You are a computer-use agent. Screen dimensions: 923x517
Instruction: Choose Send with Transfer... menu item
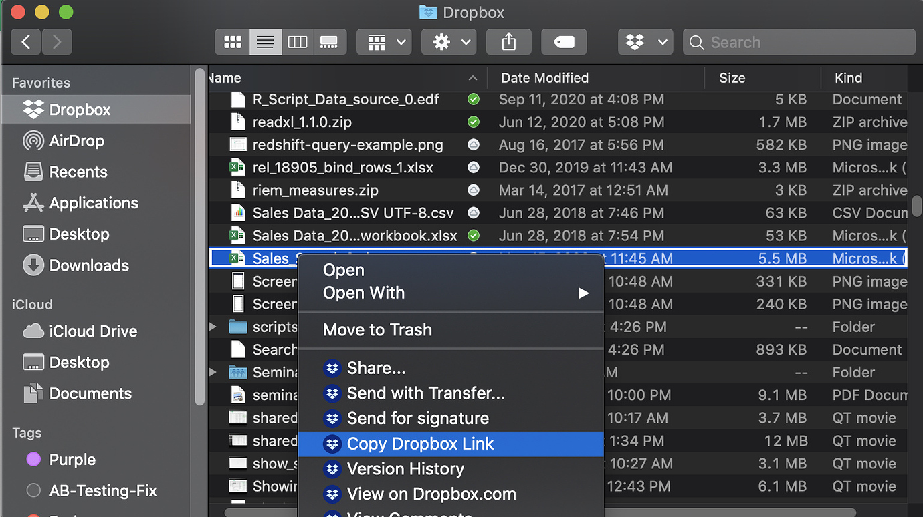click(x=450, y=393)
